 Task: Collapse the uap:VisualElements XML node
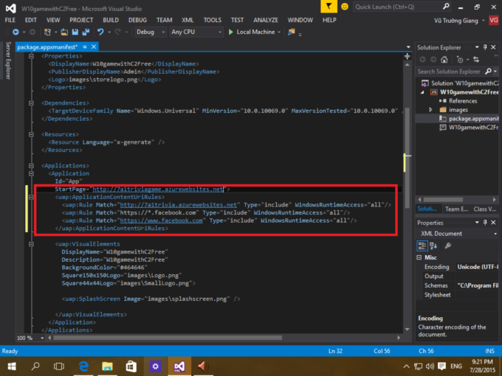coord(31,244)
